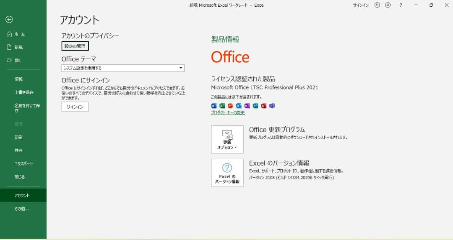Viewport: 453px width, 240px height.
Task: Click the Excel のバージョン情報 button
Action: [227, 173]
